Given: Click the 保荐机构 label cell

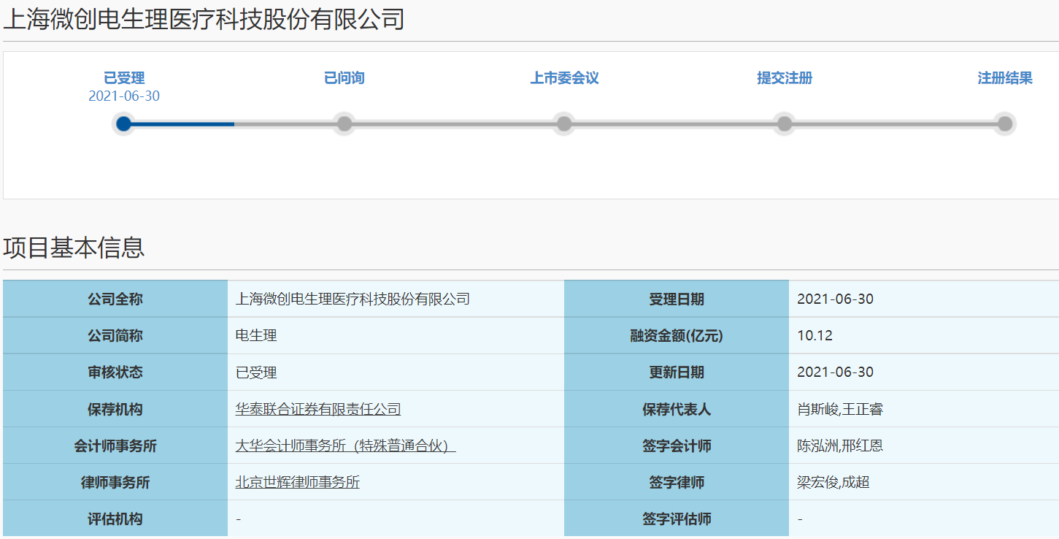Looking at the screenshot, I should coord(115,409).
